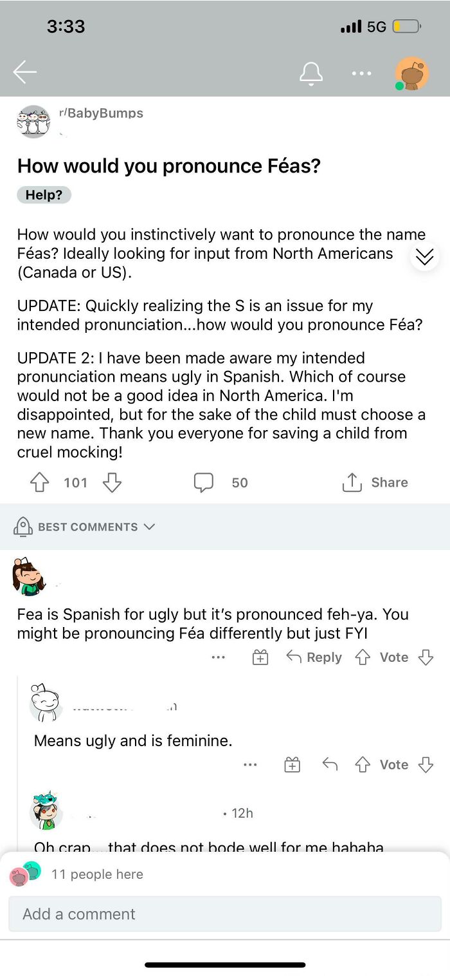Tap the back arrow icon
This screenshot has height=976, width=450.
pos(24,72)
